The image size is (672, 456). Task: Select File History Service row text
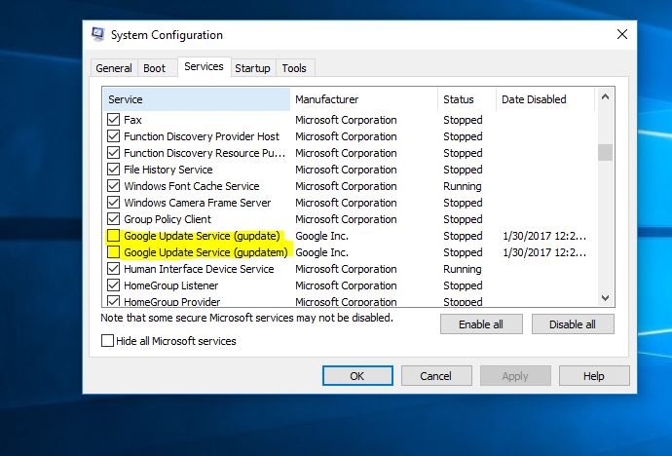(168, 170)
